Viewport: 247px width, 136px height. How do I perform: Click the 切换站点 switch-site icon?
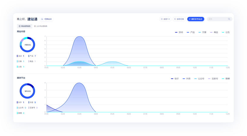click(x=42, y=19)
